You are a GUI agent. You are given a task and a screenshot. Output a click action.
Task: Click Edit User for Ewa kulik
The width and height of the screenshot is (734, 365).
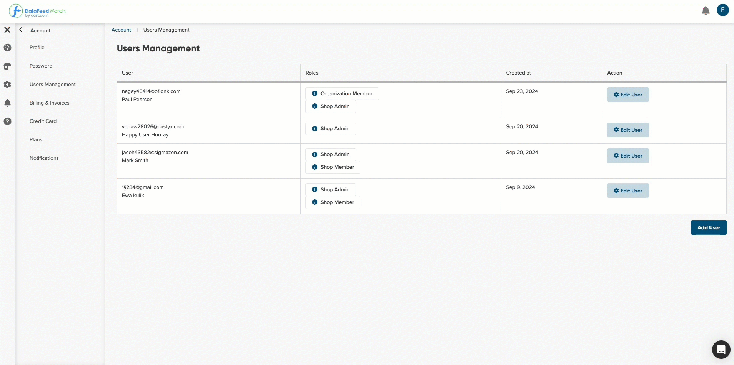click(x=628, y=191)
